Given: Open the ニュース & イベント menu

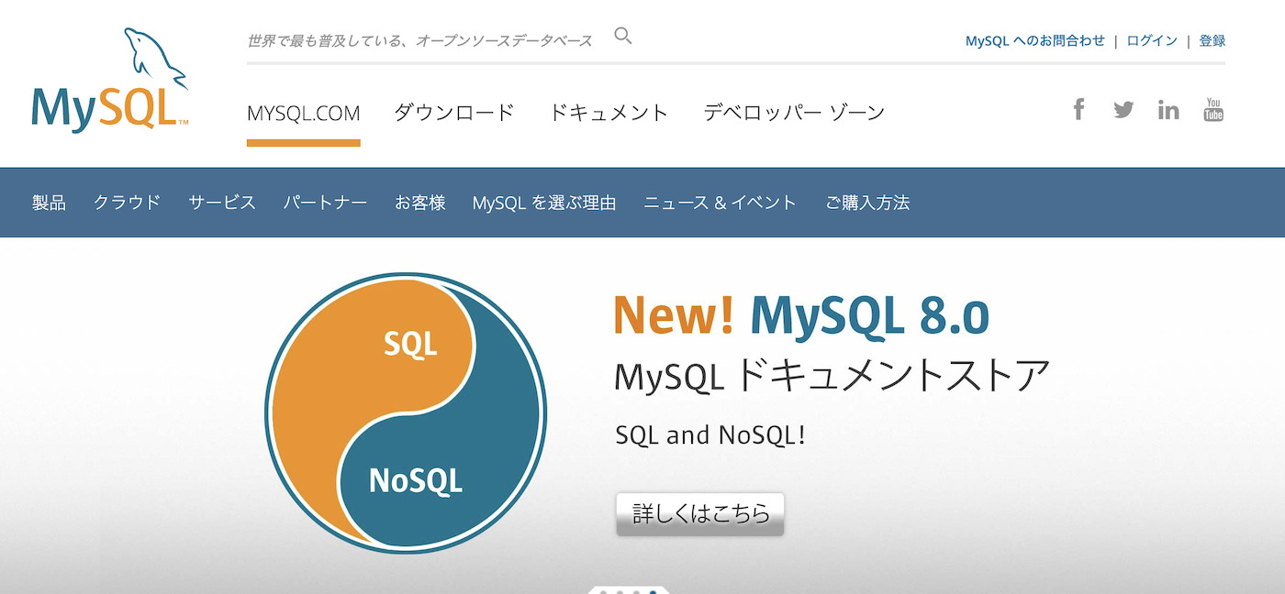Looking at the screenshot, I should pyautogui.click(x=721, y=202).
